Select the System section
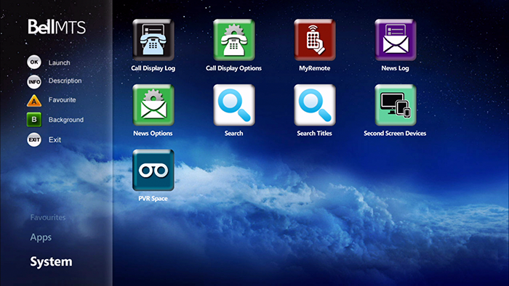Image resolution: width=509 pixels, height=286 pixels. coord(52,262)
